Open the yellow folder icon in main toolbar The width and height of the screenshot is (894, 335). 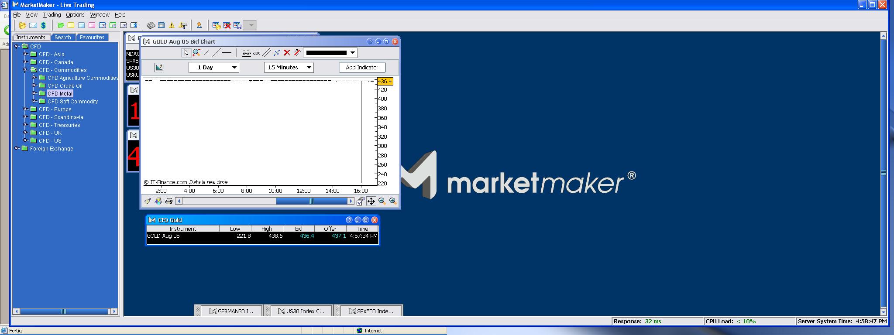click(22, 25)
